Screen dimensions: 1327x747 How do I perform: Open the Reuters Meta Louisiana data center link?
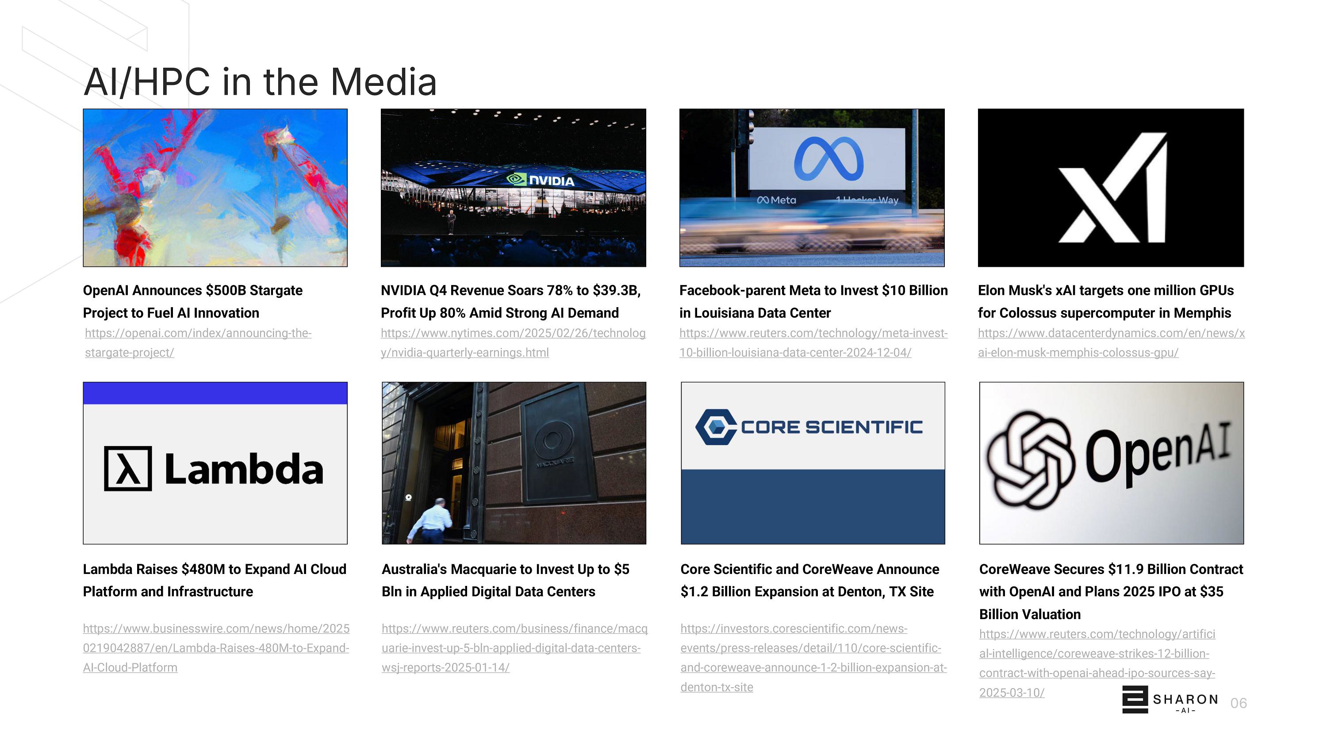click(x=813, y=334)
